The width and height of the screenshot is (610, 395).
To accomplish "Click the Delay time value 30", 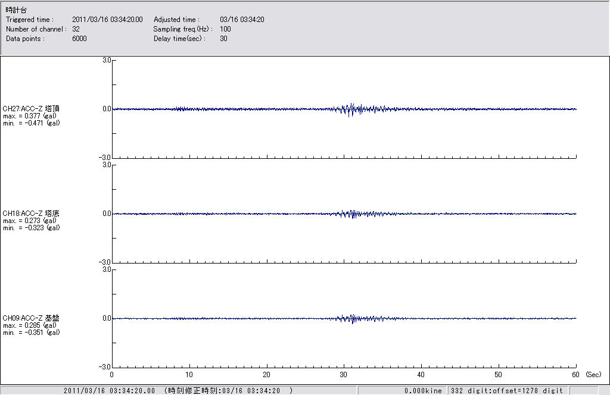I will (223, 39).
